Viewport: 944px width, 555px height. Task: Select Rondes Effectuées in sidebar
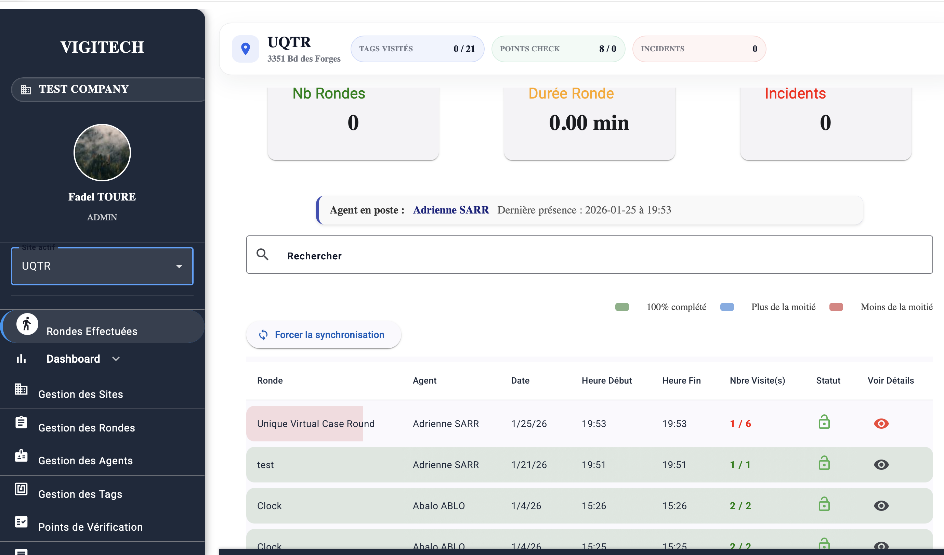click(x=92, y=331)
